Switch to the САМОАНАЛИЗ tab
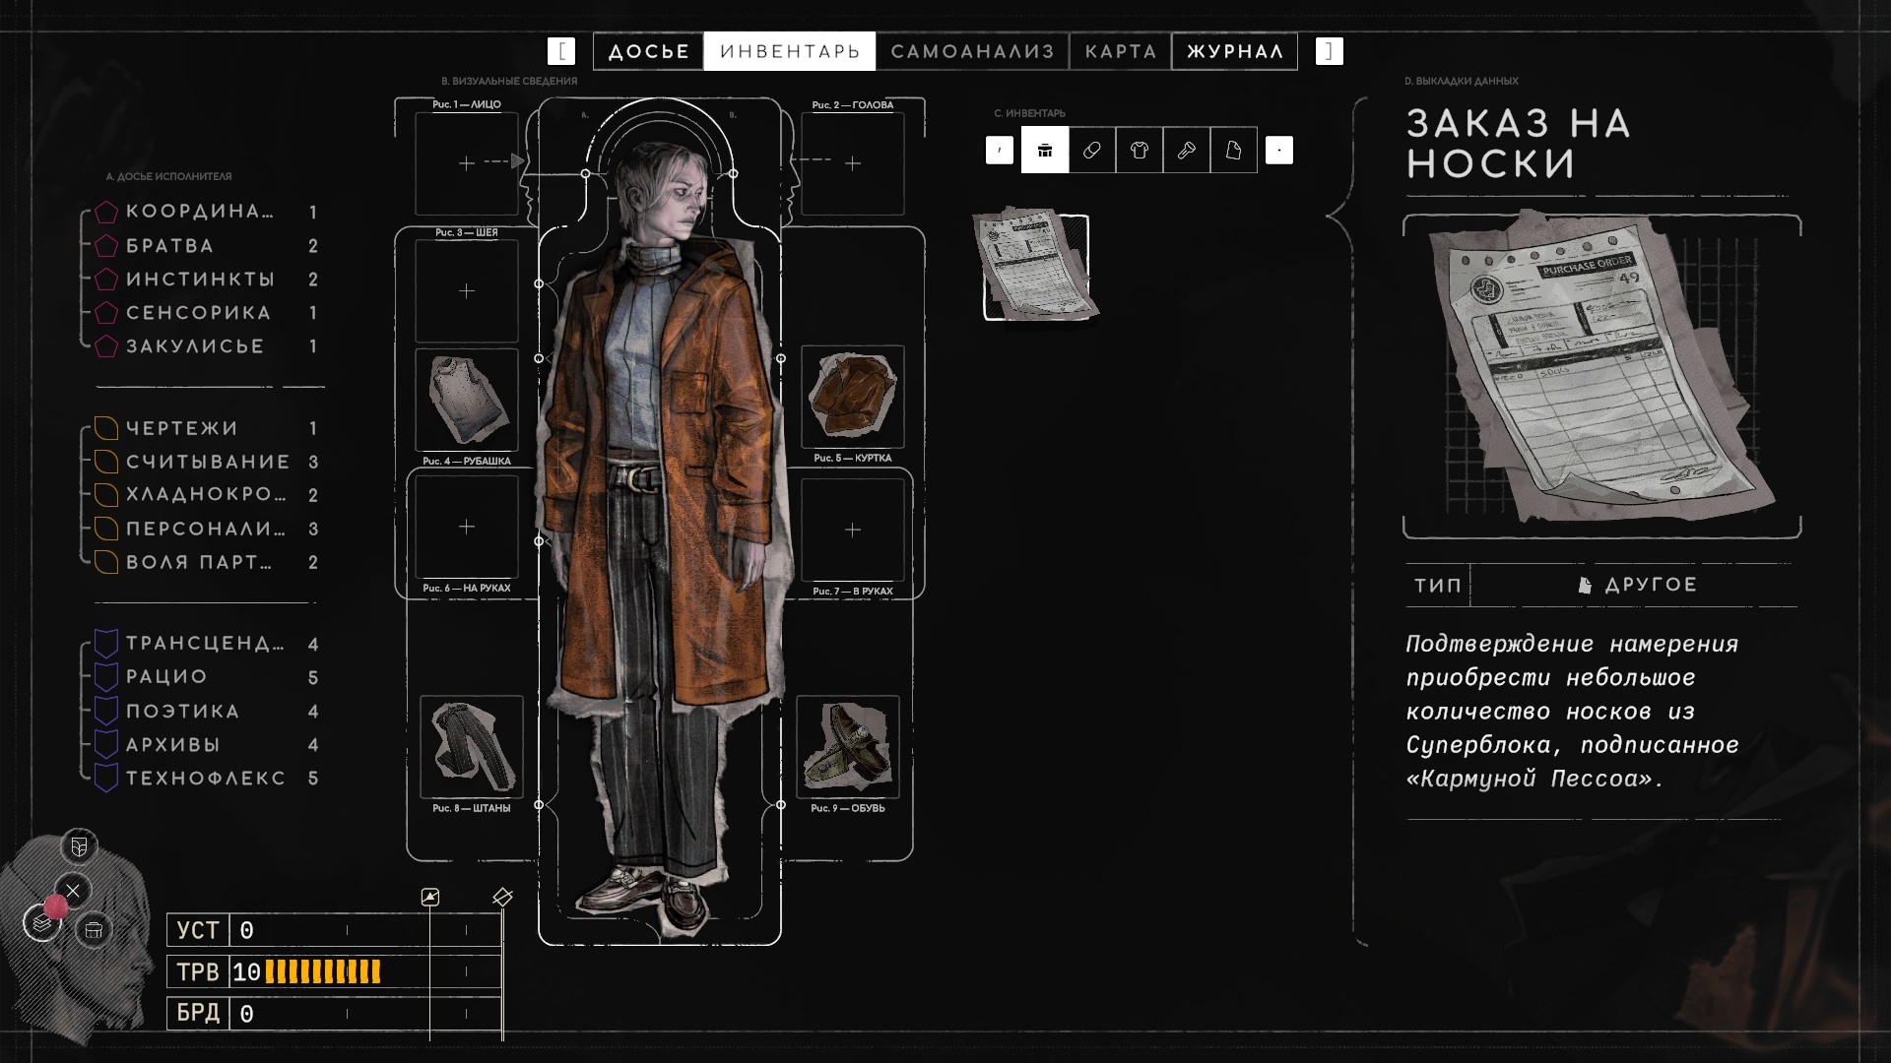This screenshot has width=1891, height=1063. coord(972,51)
